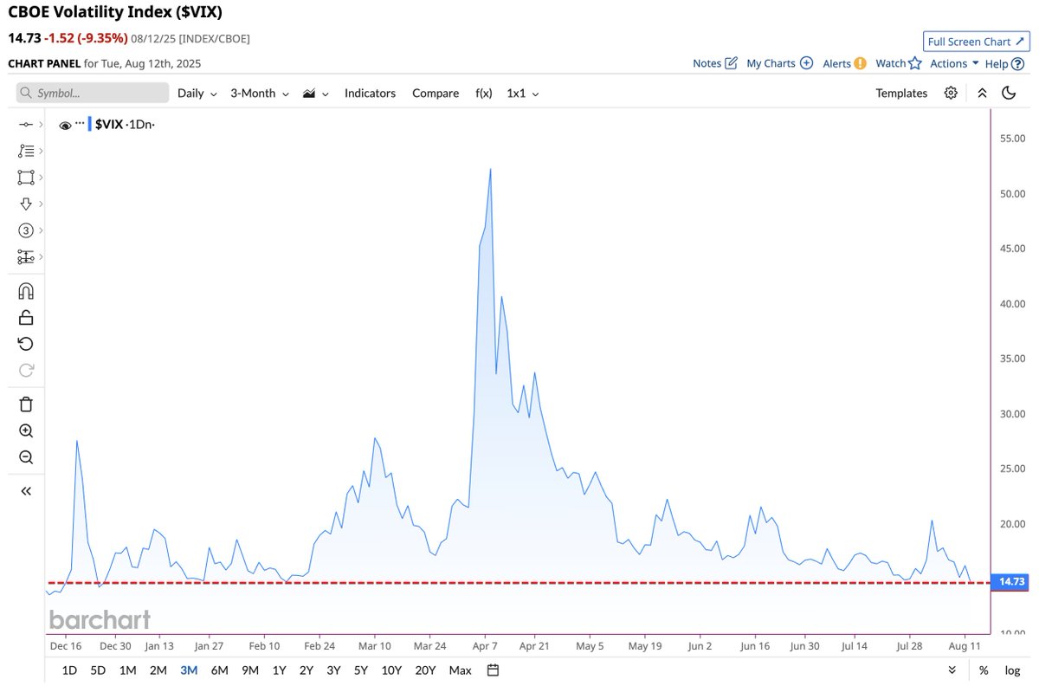Delete drawings with the trash icon
Screen dimensions: 1039x686
26,404
